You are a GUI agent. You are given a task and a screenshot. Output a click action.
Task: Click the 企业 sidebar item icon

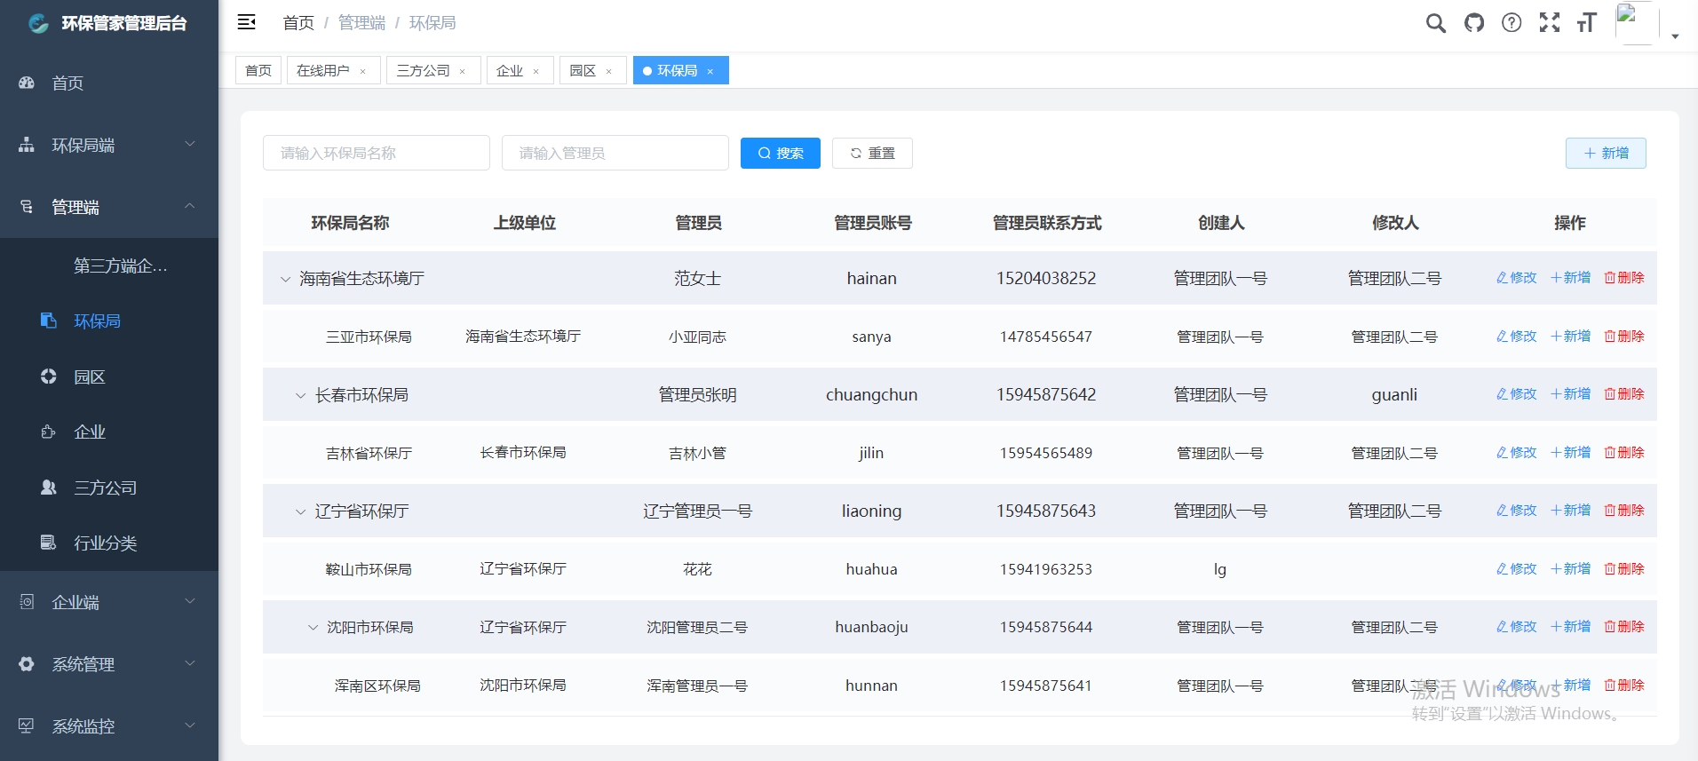pos(49,432)
